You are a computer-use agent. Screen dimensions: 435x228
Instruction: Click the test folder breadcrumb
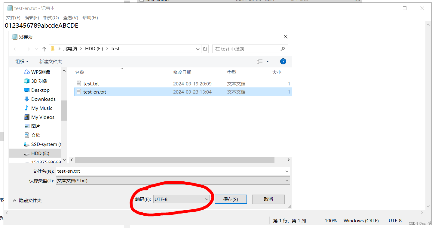[115, 49]
